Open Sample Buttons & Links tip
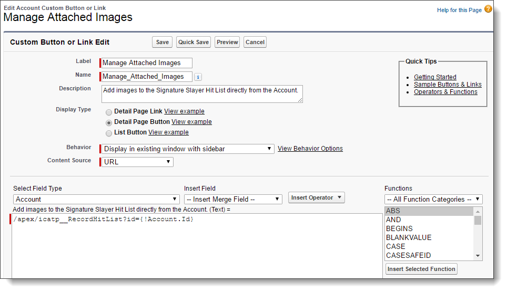 tap(448, 85)
